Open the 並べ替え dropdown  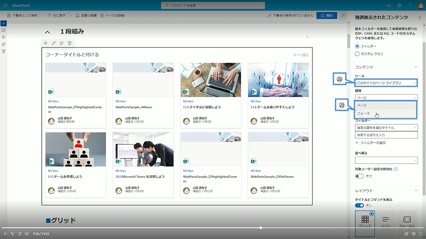[386, 160]
